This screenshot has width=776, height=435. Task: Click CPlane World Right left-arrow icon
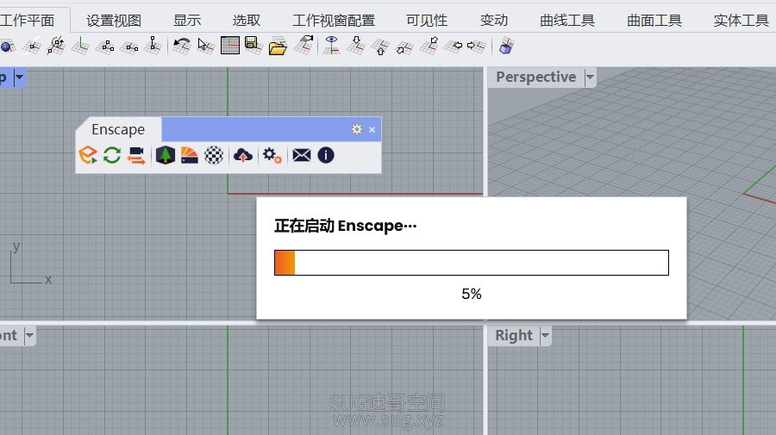[x=453, y=46]
